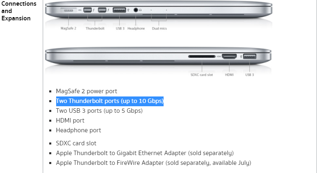Click the headphone jack on the laptop
Screen dimensions: 317x173
coord(136,10)
